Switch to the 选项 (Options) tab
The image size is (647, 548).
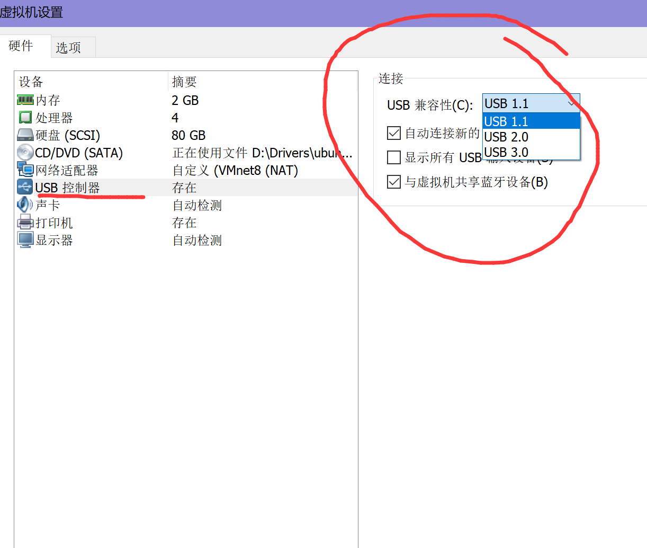[x=69, y=47]
